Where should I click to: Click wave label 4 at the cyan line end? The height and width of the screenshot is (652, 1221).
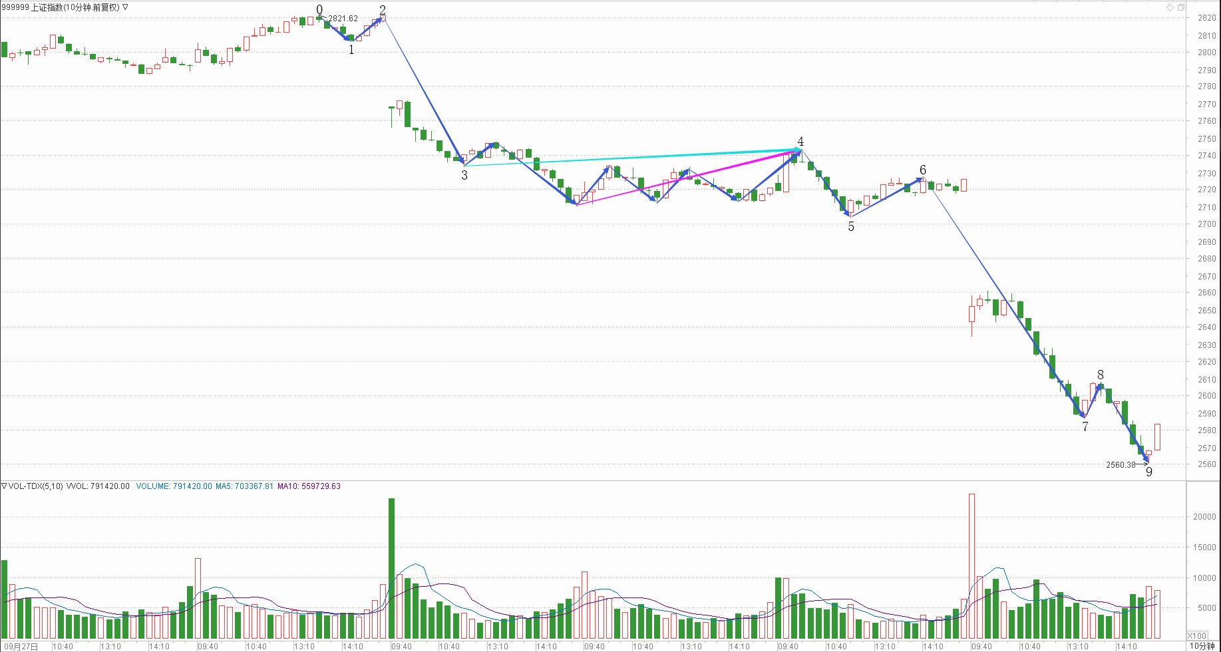(800, 142)
